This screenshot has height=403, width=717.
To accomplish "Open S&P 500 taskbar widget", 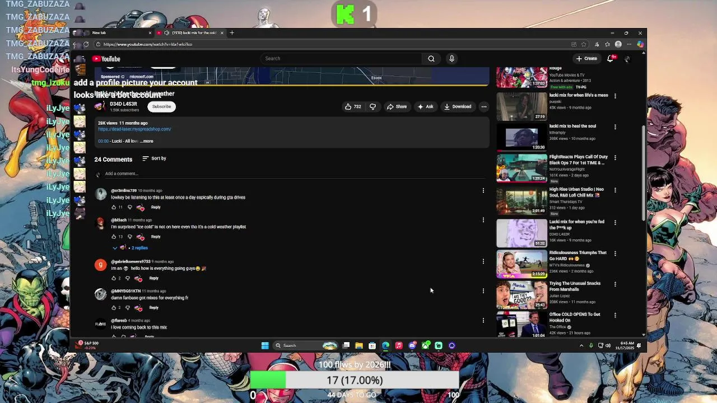I will point(88,345).
